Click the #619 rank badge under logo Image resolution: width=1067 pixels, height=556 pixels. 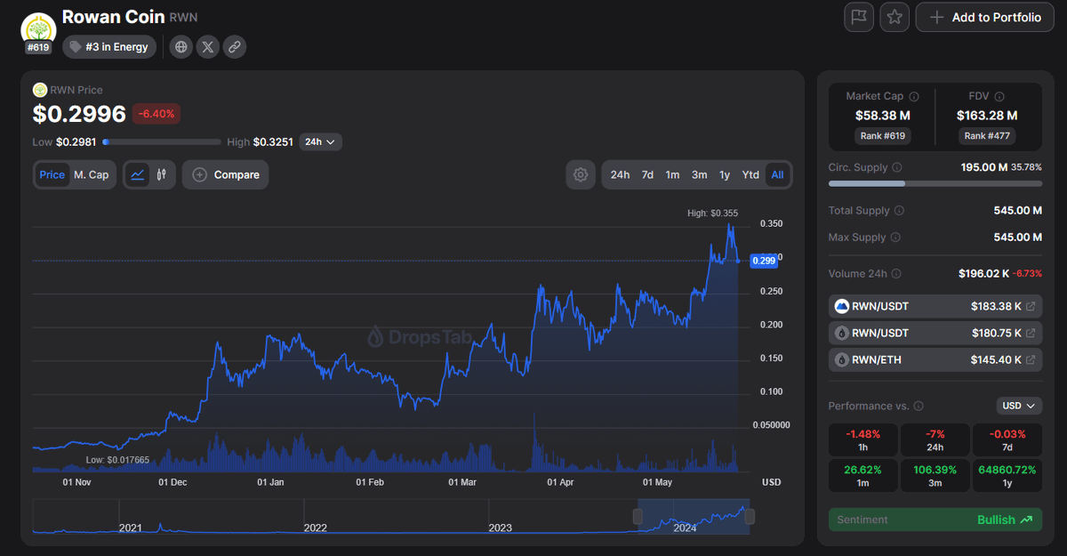(x=38, y=47)
